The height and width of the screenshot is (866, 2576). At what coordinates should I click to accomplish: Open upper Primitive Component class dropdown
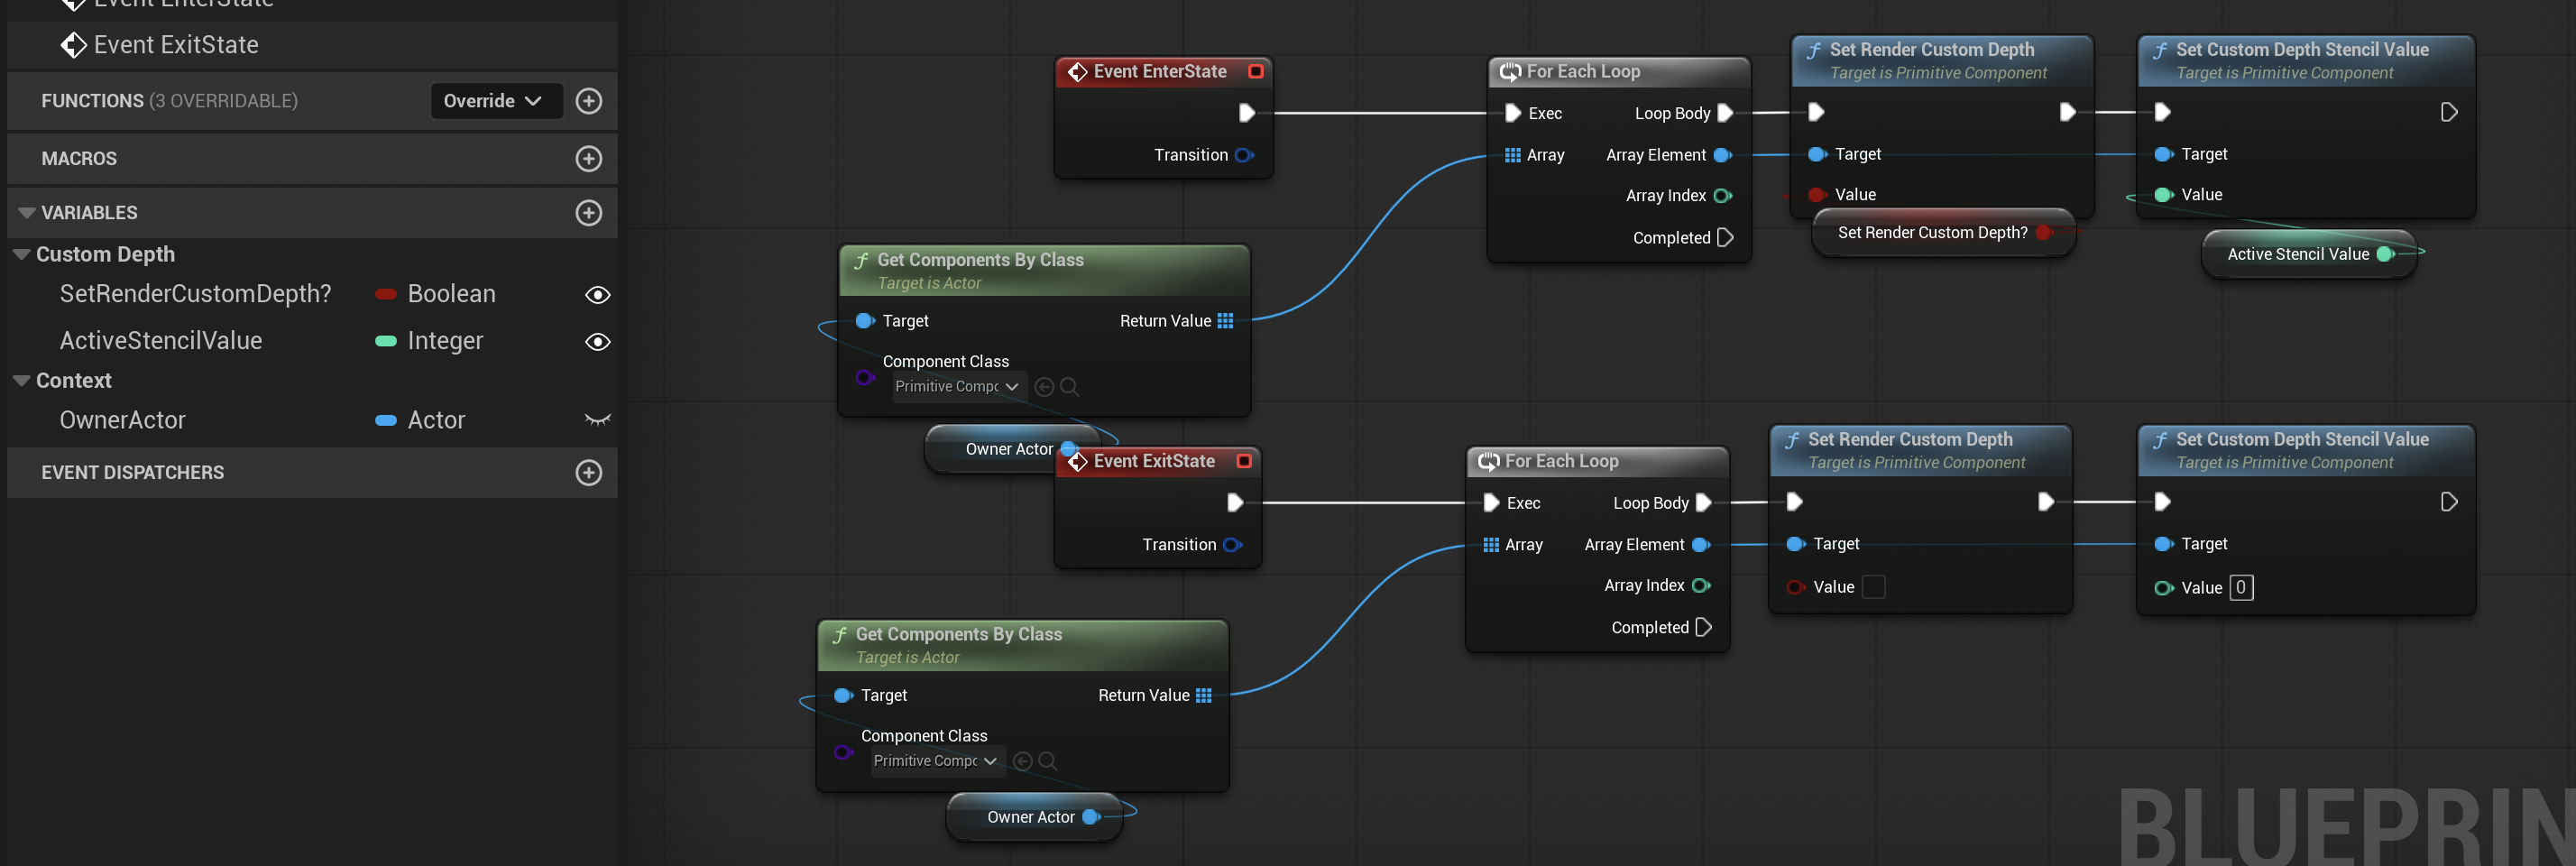957,387
